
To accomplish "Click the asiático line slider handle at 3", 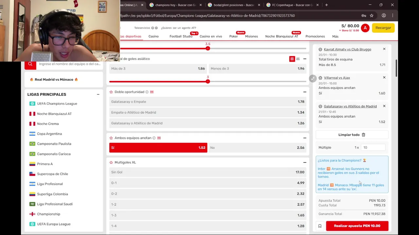I will point(208,81).
